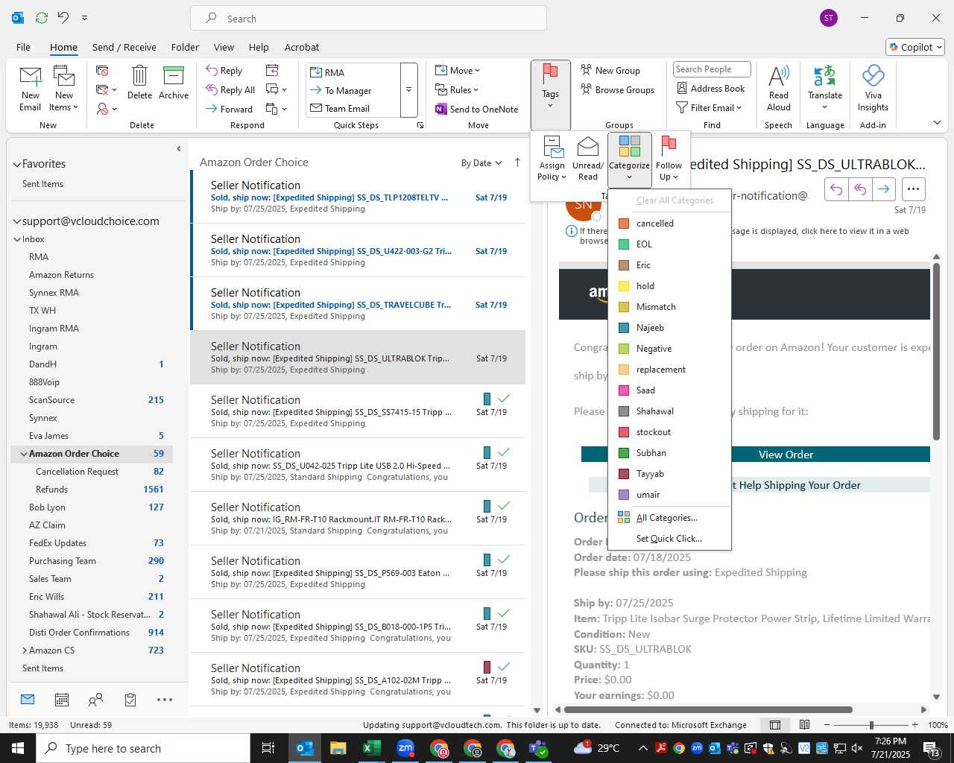954x763 pixels.
Task: Open Windows Task View
Action: tap(268, 748)
